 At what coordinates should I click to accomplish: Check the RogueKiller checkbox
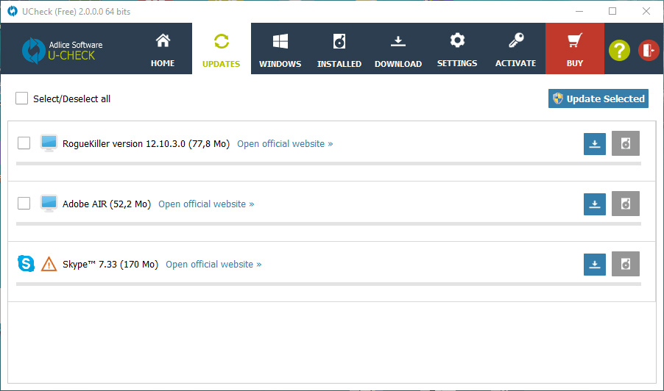point(24,143)
